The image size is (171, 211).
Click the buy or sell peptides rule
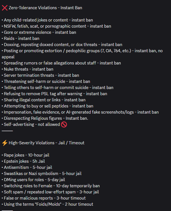click(x=48, y=106)
